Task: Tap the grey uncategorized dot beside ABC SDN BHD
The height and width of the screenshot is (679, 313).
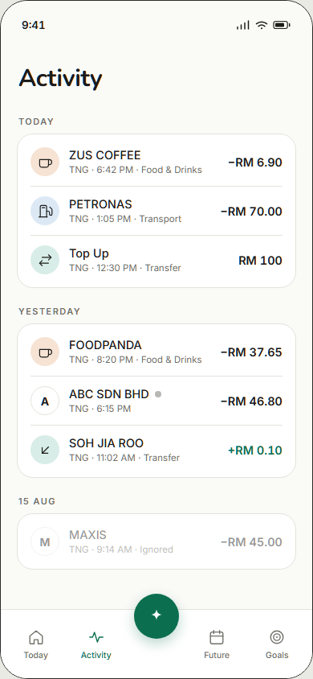Action: coord(158,394)
